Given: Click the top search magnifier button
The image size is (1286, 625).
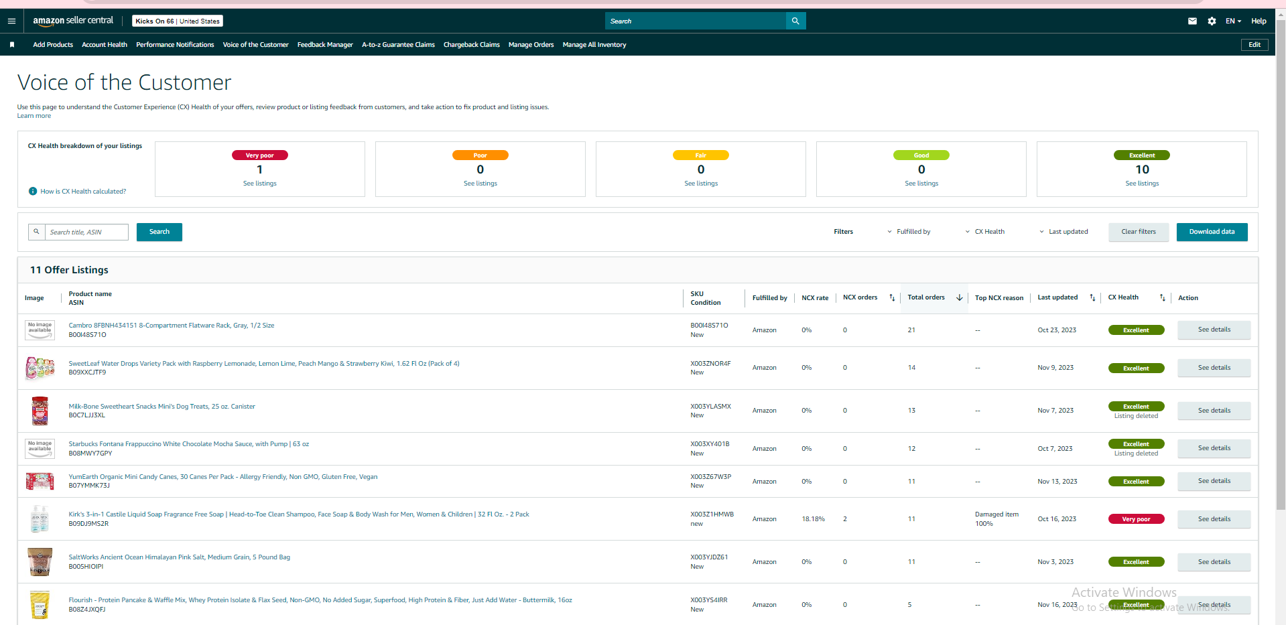Looking at the screenshot, I should [x=795, y=21].
